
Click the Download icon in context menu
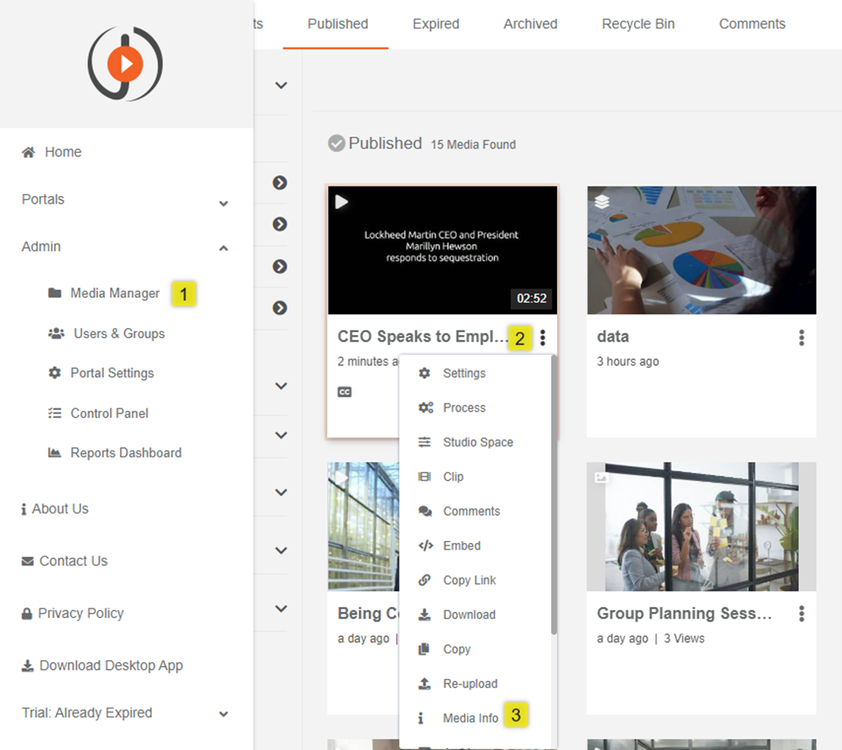425,614
